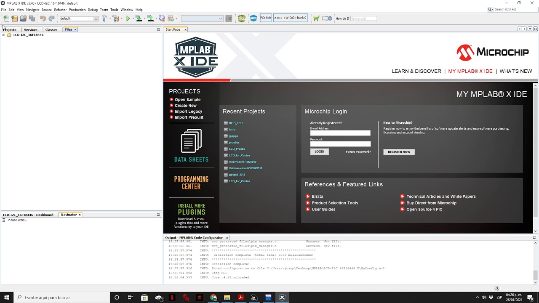Click the Clean and Build icon
The width and height of the screenshot is (539, 303).
[116, 19]
